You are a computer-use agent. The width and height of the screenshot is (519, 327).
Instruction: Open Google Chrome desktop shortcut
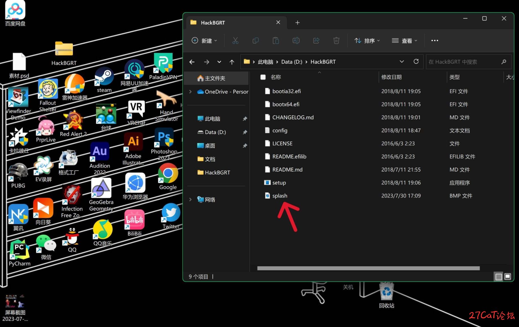[168, 176]
